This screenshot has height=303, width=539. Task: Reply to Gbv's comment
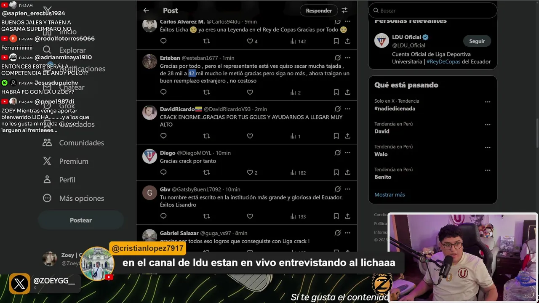(x=163, y=216)
